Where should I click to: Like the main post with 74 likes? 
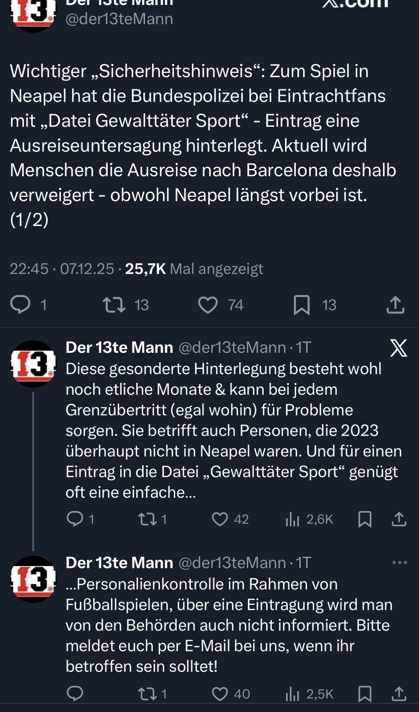[x=208, y=305]
